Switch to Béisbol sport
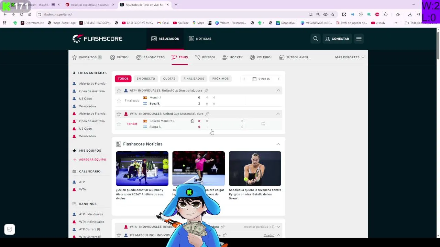Image resolution: width=440 pixels, height=247 pixels. [205, 57]
